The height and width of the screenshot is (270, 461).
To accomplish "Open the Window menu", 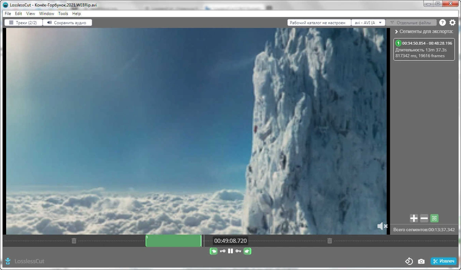I will tap(46, 13).
